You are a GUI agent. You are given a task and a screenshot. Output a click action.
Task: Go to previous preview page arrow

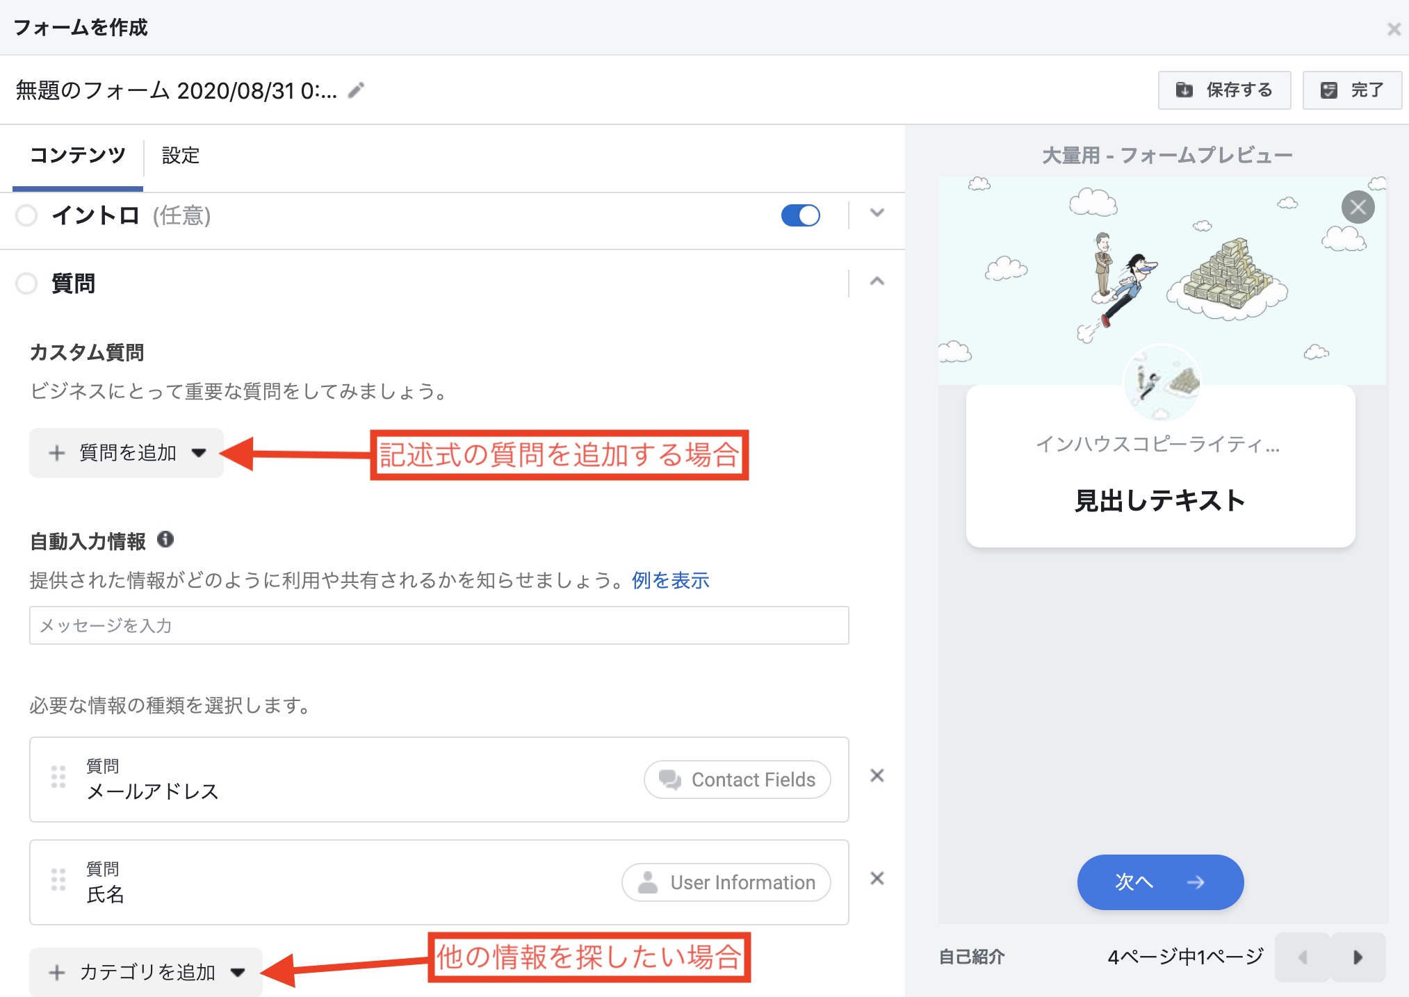coord(1303,957)
